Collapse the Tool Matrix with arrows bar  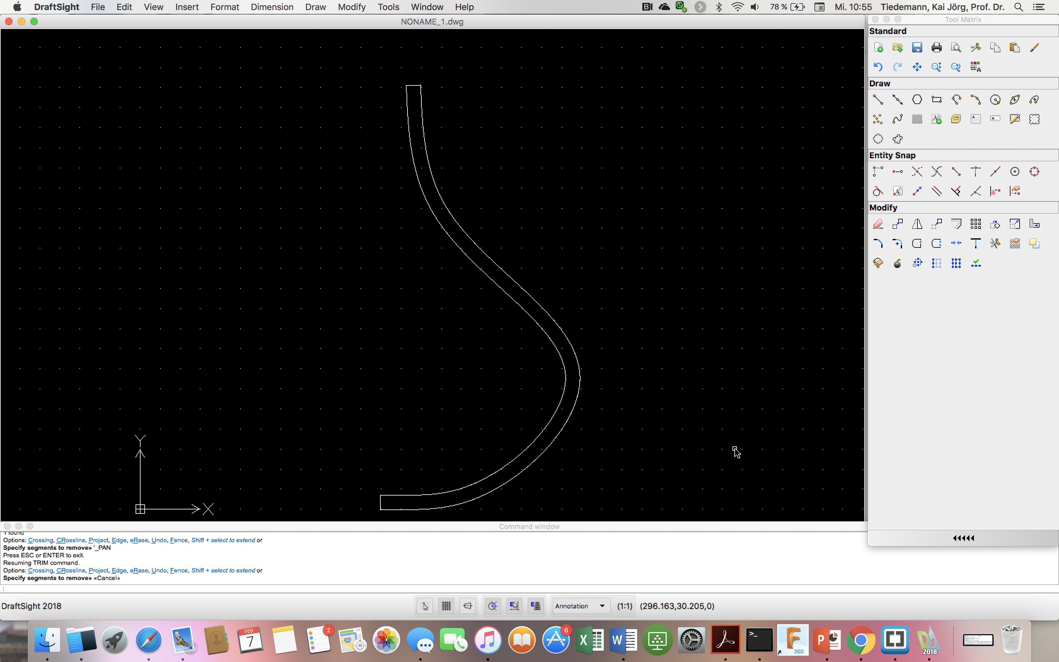click(963, 538)
